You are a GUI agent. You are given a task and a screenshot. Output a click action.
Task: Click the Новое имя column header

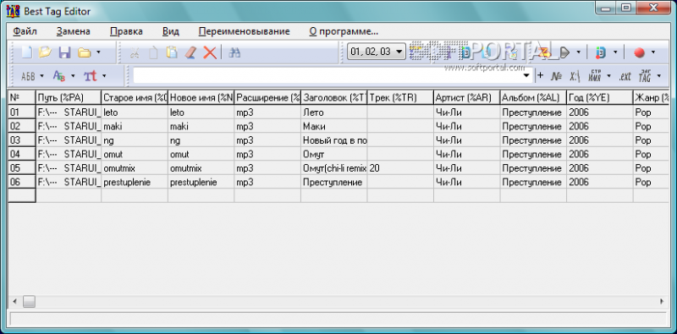pos(201,98)
